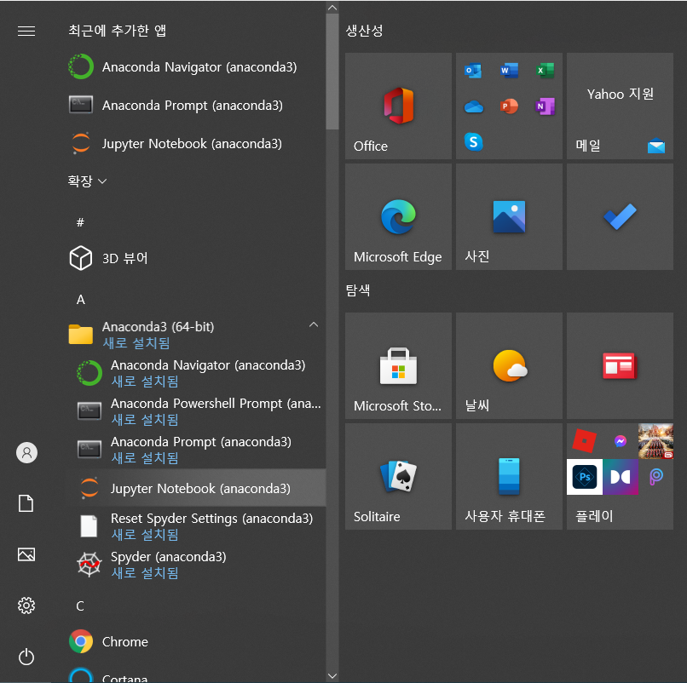Open Skype icon in Office apps tile
687x683 pixels.
474,142
